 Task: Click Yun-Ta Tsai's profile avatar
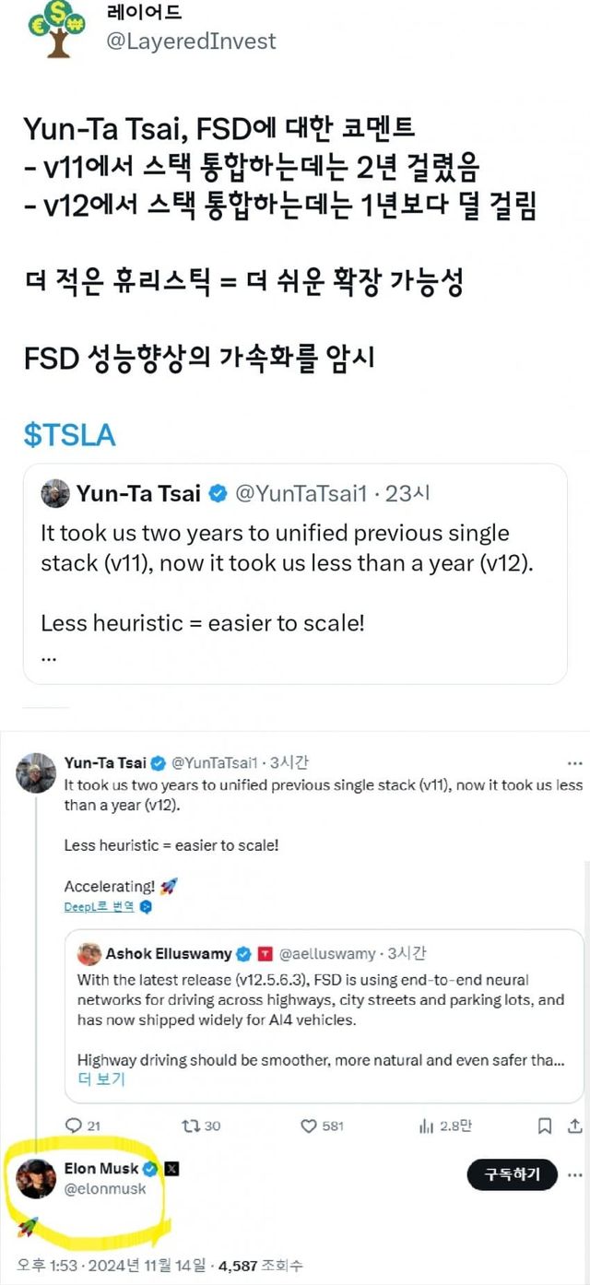click(x=37, y=772)
